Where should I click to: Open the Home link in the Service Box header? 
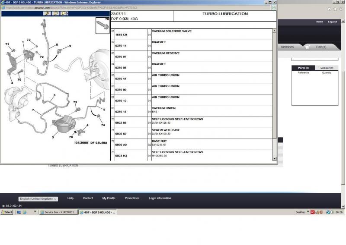[320, 22]
